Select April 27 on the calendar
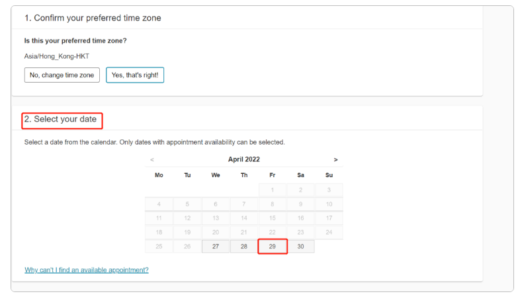520x304 pixels. pyautogui.click(x=216, y=247)
